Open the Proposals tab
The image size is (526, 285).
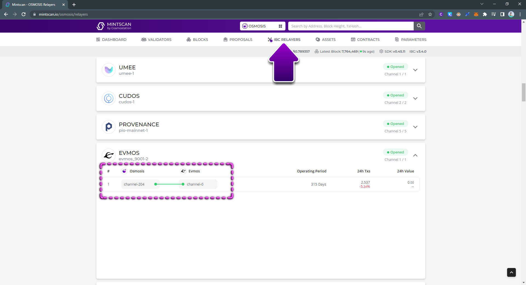[x=238, y=39]
